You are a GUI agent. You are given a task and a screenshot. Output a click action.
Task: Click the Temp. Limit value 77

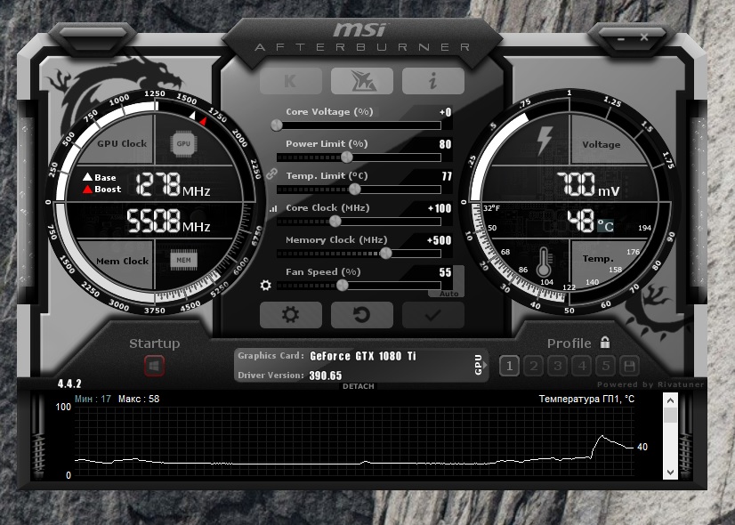pos(447,176)
